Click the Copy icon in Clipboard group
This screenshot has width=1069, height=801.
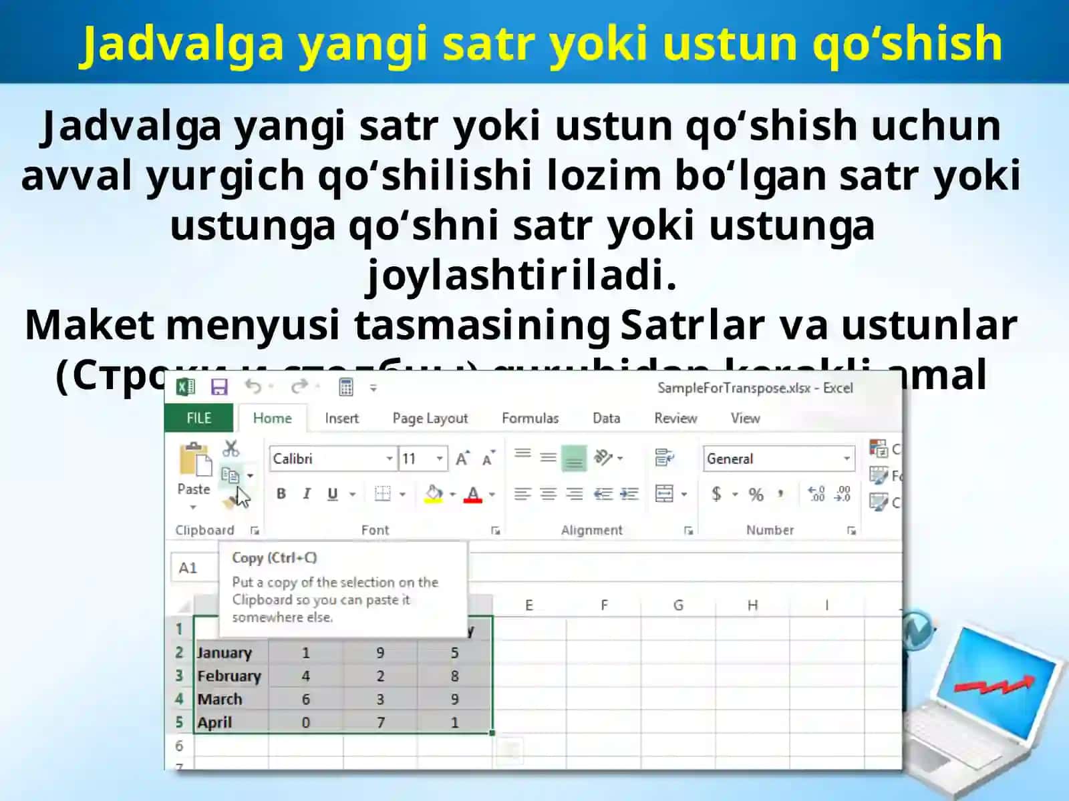231,475
